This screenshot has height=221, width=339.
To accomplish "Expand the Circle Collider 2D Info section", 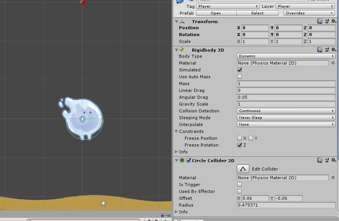I will [x=176, y=212].
